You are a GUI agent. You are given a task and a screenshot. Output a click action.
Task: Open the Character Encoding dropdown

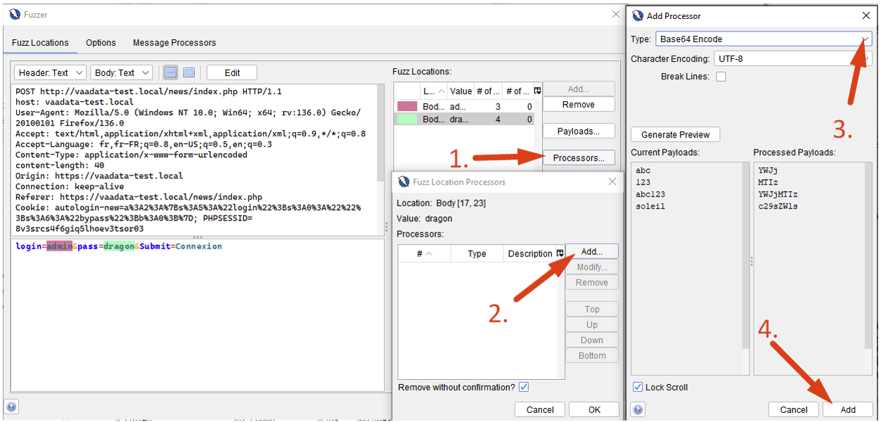tap(868, 58)
